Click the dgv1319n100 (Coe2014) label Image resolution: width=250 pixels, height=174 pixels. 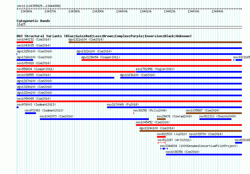35,87
